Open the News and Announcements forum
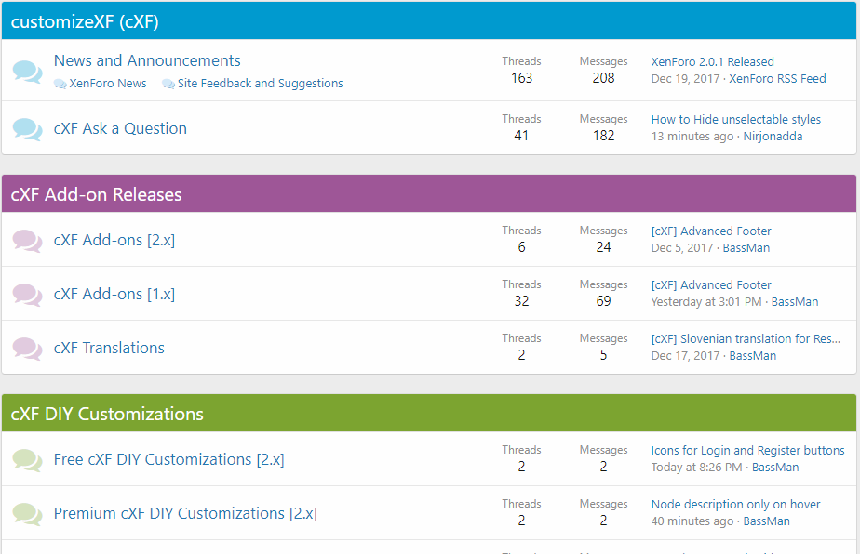860x554 pixels. (147, 61)
